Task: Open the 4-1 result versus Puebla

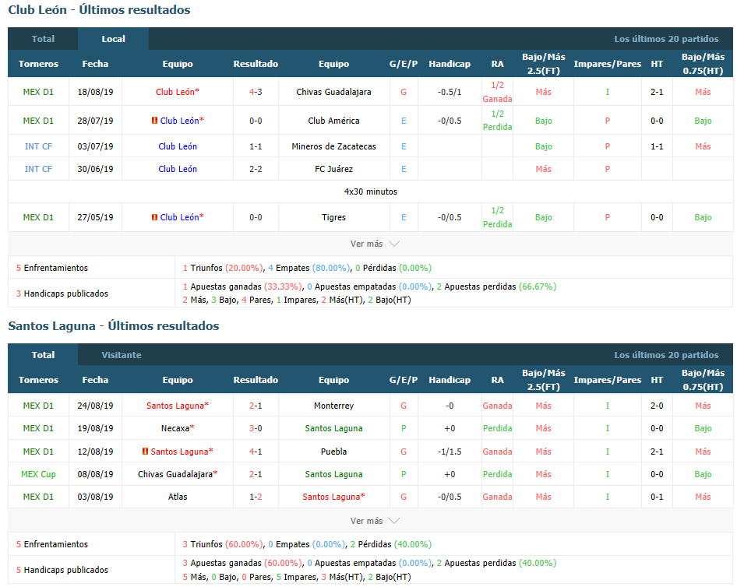Action: pyautogui.click(x=256, y=452)
